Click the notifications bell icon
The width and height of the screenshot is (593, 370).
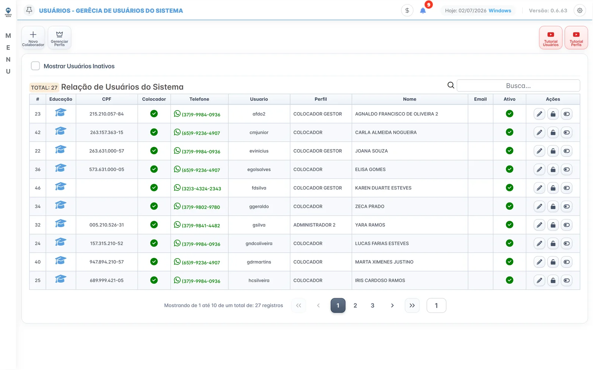pos(423,10)
